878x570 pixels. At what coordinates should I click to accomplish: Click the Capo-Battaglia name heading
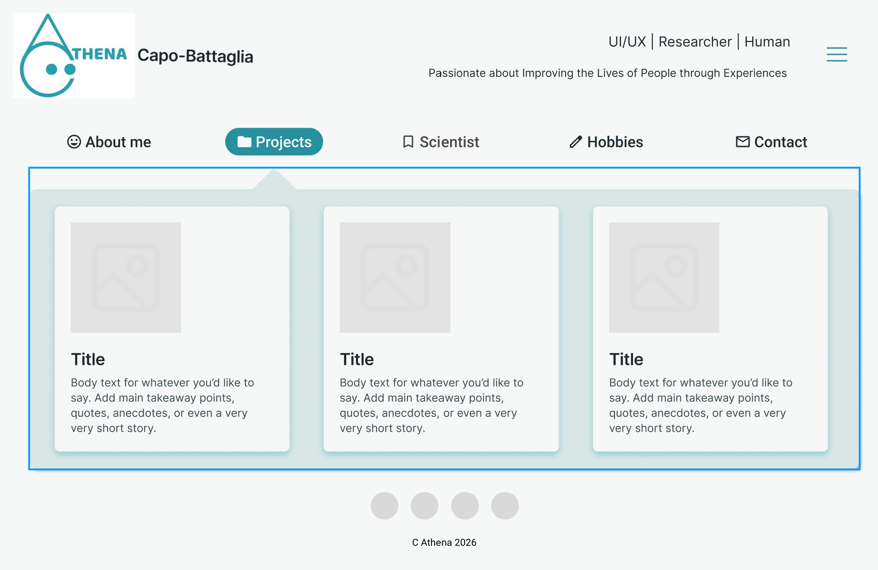point(195,56)
